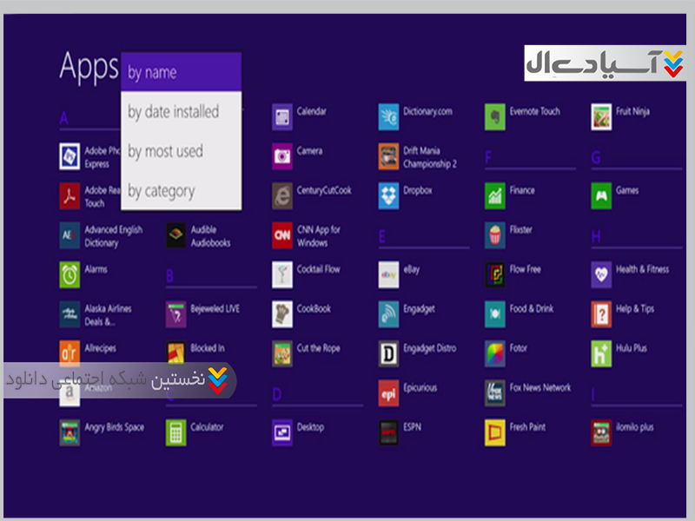695x521 pixels.
Task: Select the 'by name' sort option
Action: [181, 73]
